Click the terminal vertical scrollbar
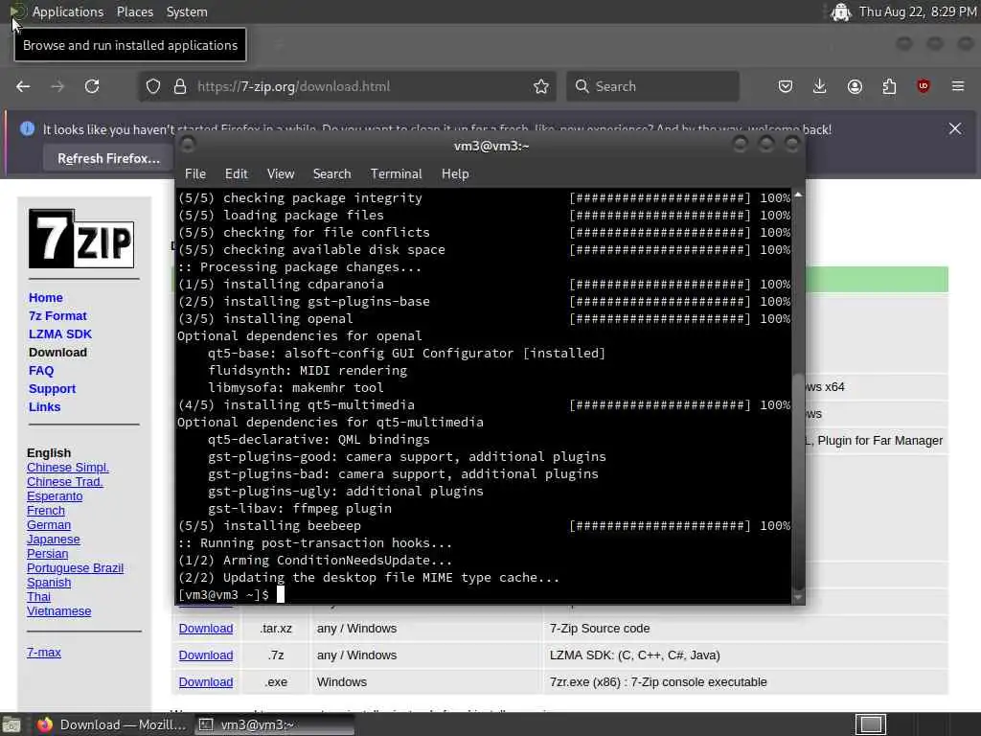Screen dimensions: 981x736 tap(798, 481)
